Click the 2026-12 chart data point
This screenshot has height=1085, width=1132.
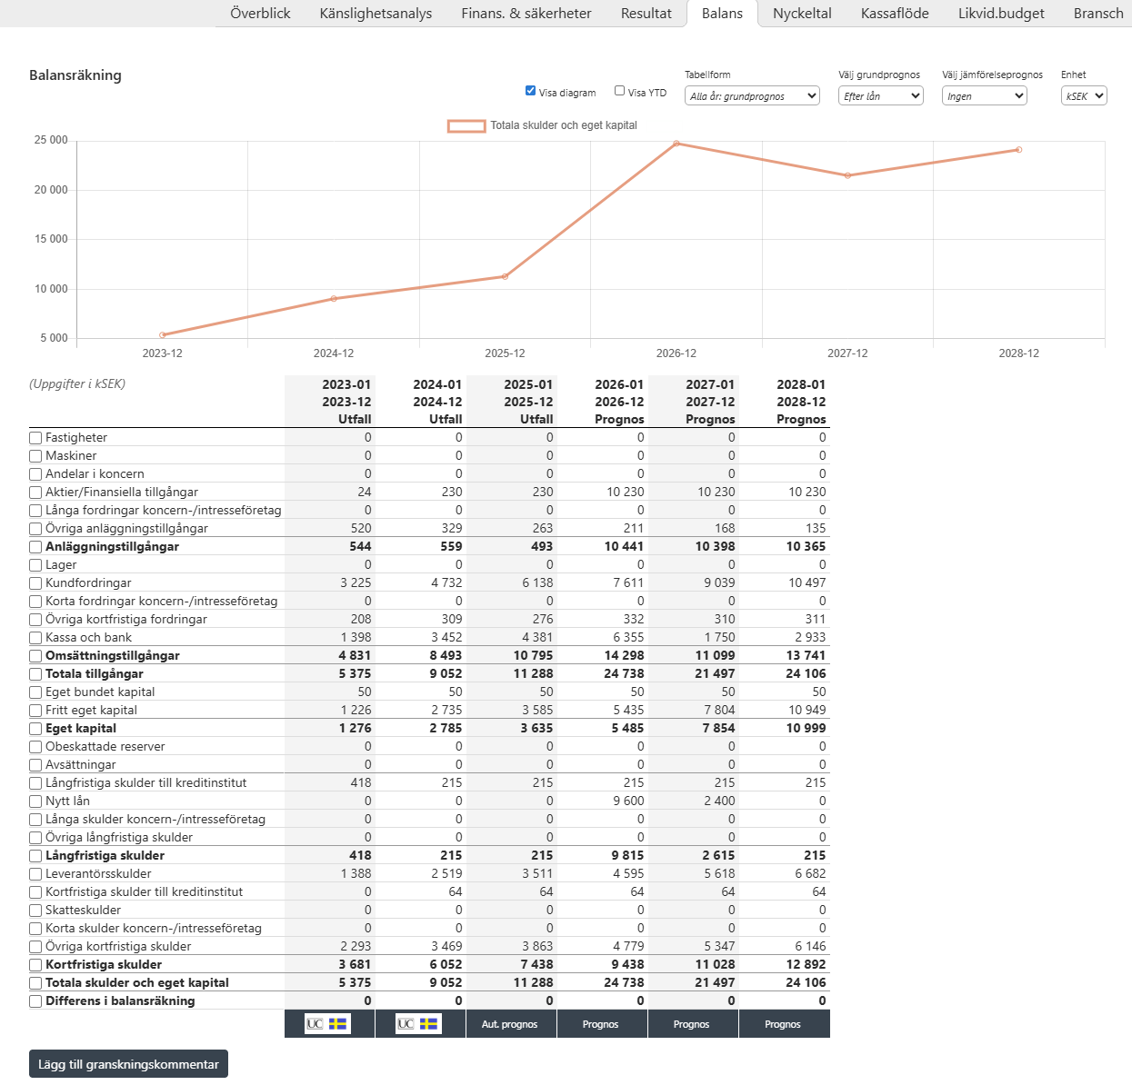(x=676, y=143)
